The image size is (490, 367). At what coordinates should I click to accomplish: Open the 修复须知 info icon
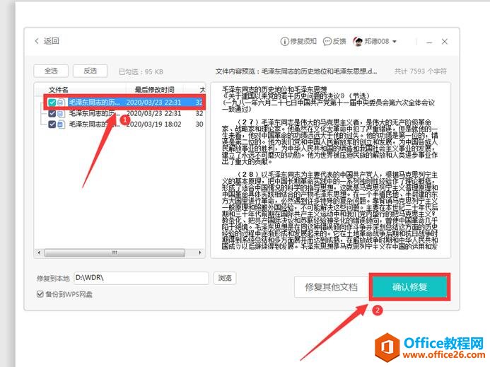[x=284, y=41]
